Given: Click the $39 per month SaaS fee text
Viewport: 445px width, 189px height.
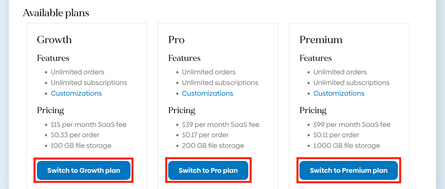Looking at the screenshot, I should (221, 125).
